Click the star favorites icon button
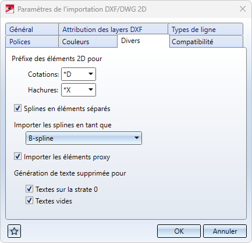This screenshot has height=243, width=252. point(14,231)
